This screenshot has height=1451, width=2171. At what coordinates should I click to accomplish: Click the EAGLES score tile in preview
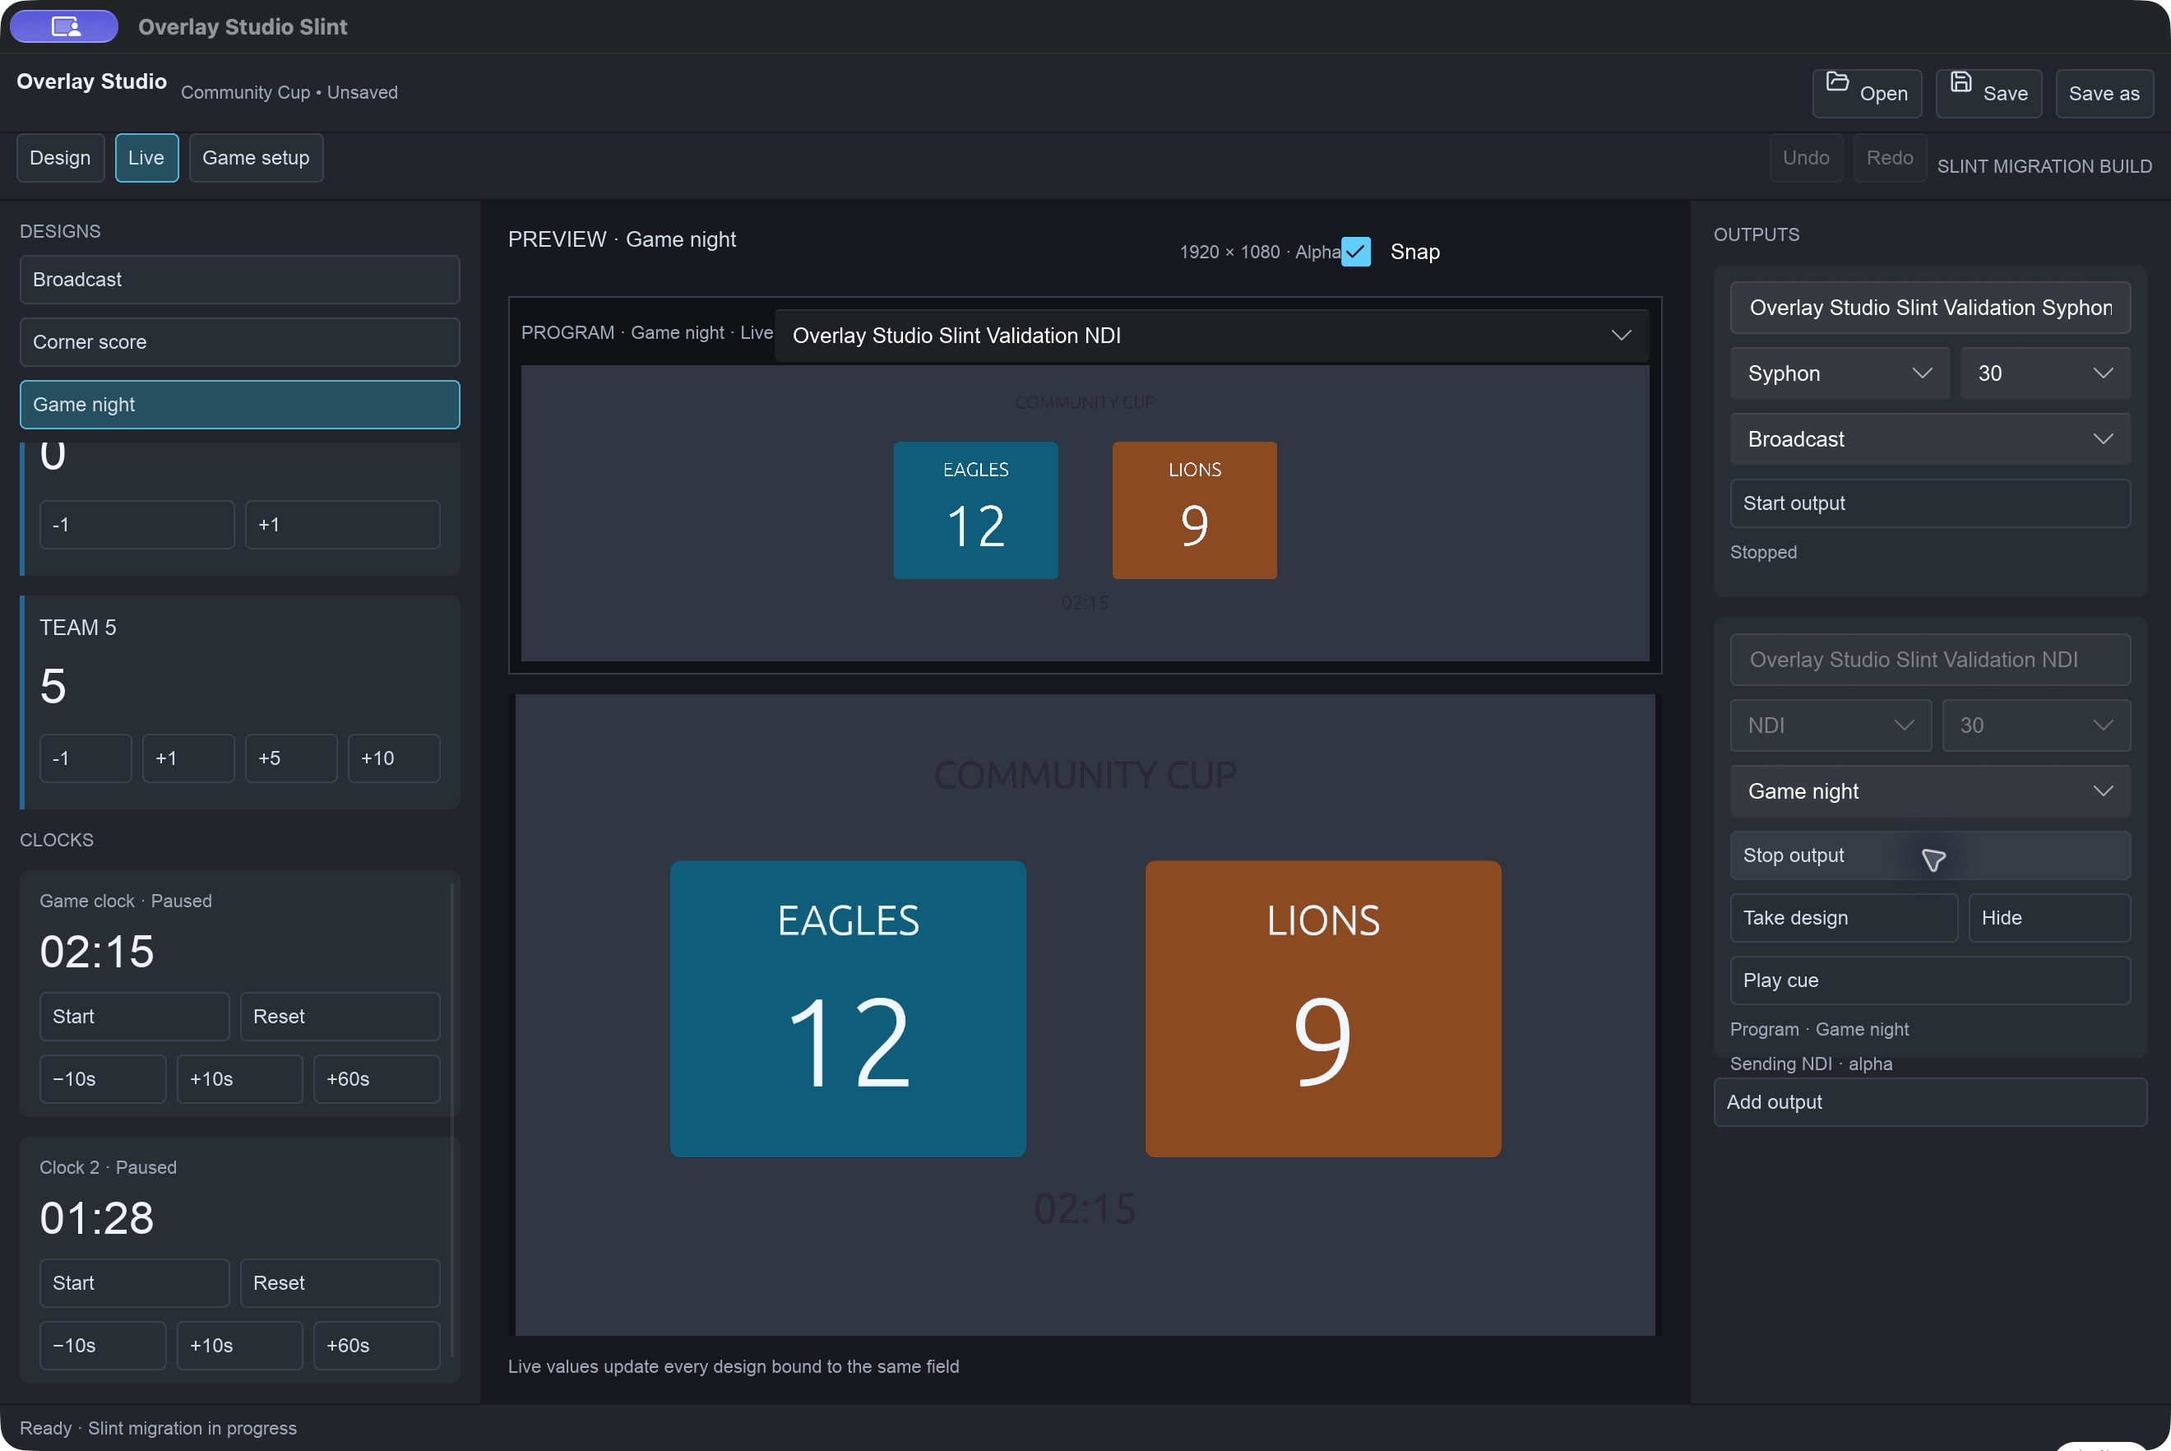click(x=847, y=1008)
